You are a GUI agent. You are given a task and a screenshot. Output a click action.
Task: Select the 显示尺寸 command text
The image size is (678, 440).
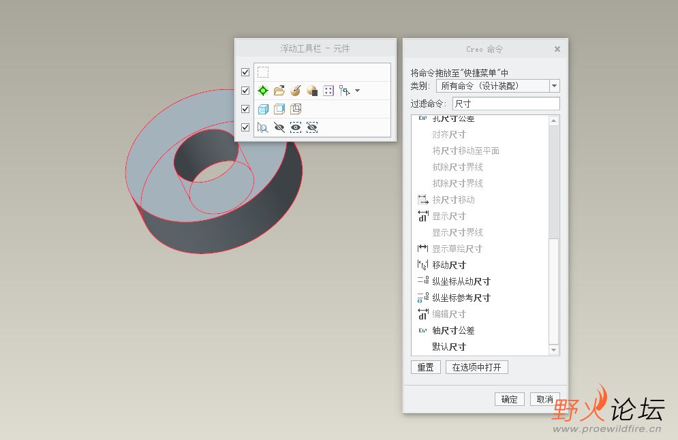point(449,216)
